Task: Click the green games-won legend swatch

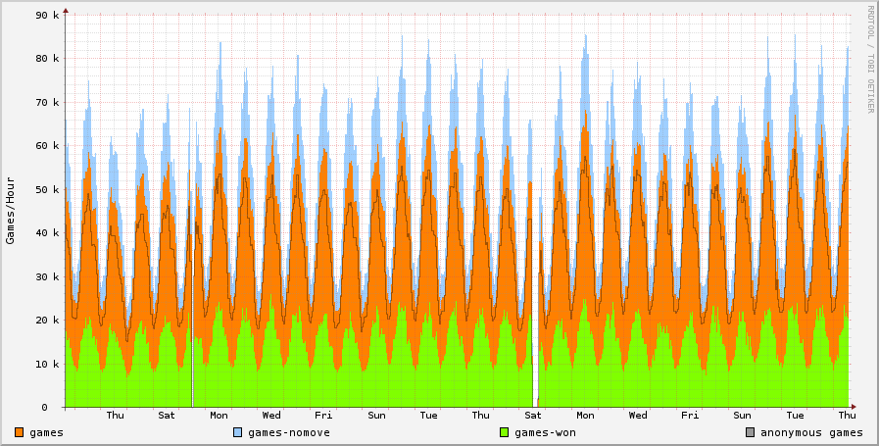Action: click(x=505, y=432)
